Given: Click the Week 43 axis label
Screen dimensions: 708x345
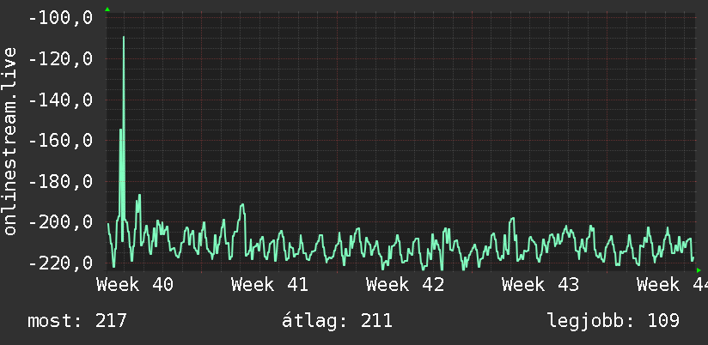Looking at the screenshot, I should point(540,285).
